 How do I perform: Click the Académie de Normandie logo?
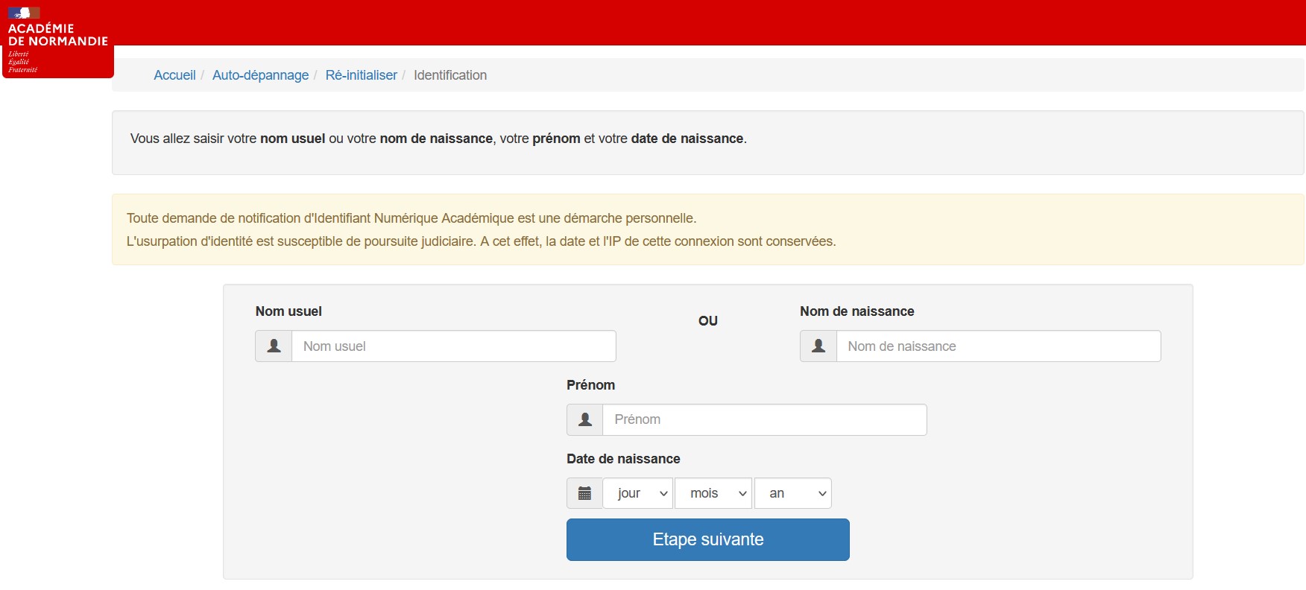pyautogui.click(x=57, y=39)
